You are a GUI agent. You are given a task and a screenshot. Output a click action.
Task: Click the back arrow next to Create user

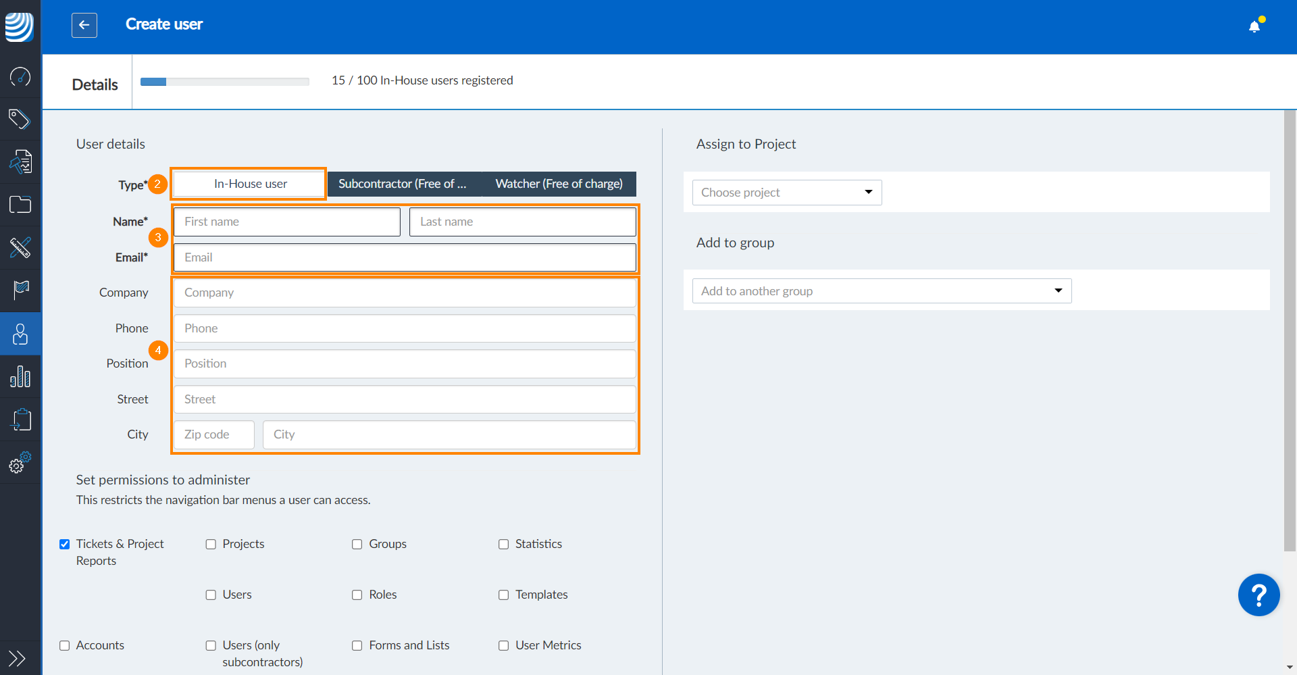(x=84, y=25)
